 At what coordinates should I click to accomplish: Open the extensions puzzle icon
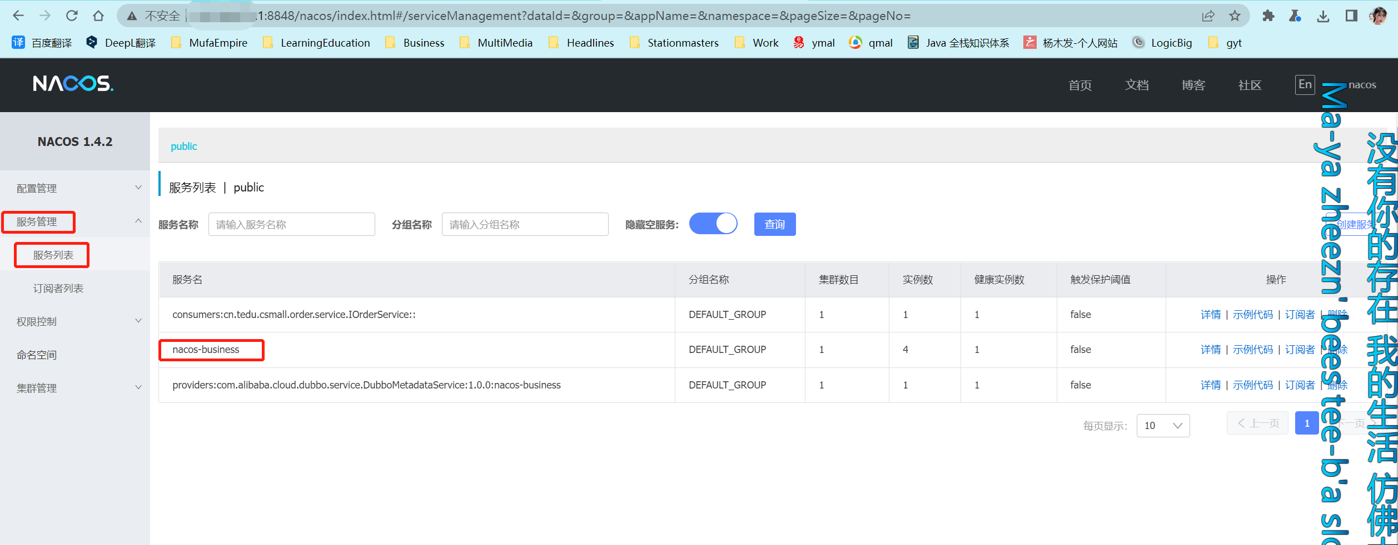[x=1268, y=16]
